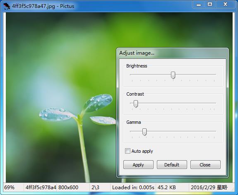Enable the Auto apply checkbox
Image resolution: width=238 pixels, height=195 pixels.
pos(127,151)
